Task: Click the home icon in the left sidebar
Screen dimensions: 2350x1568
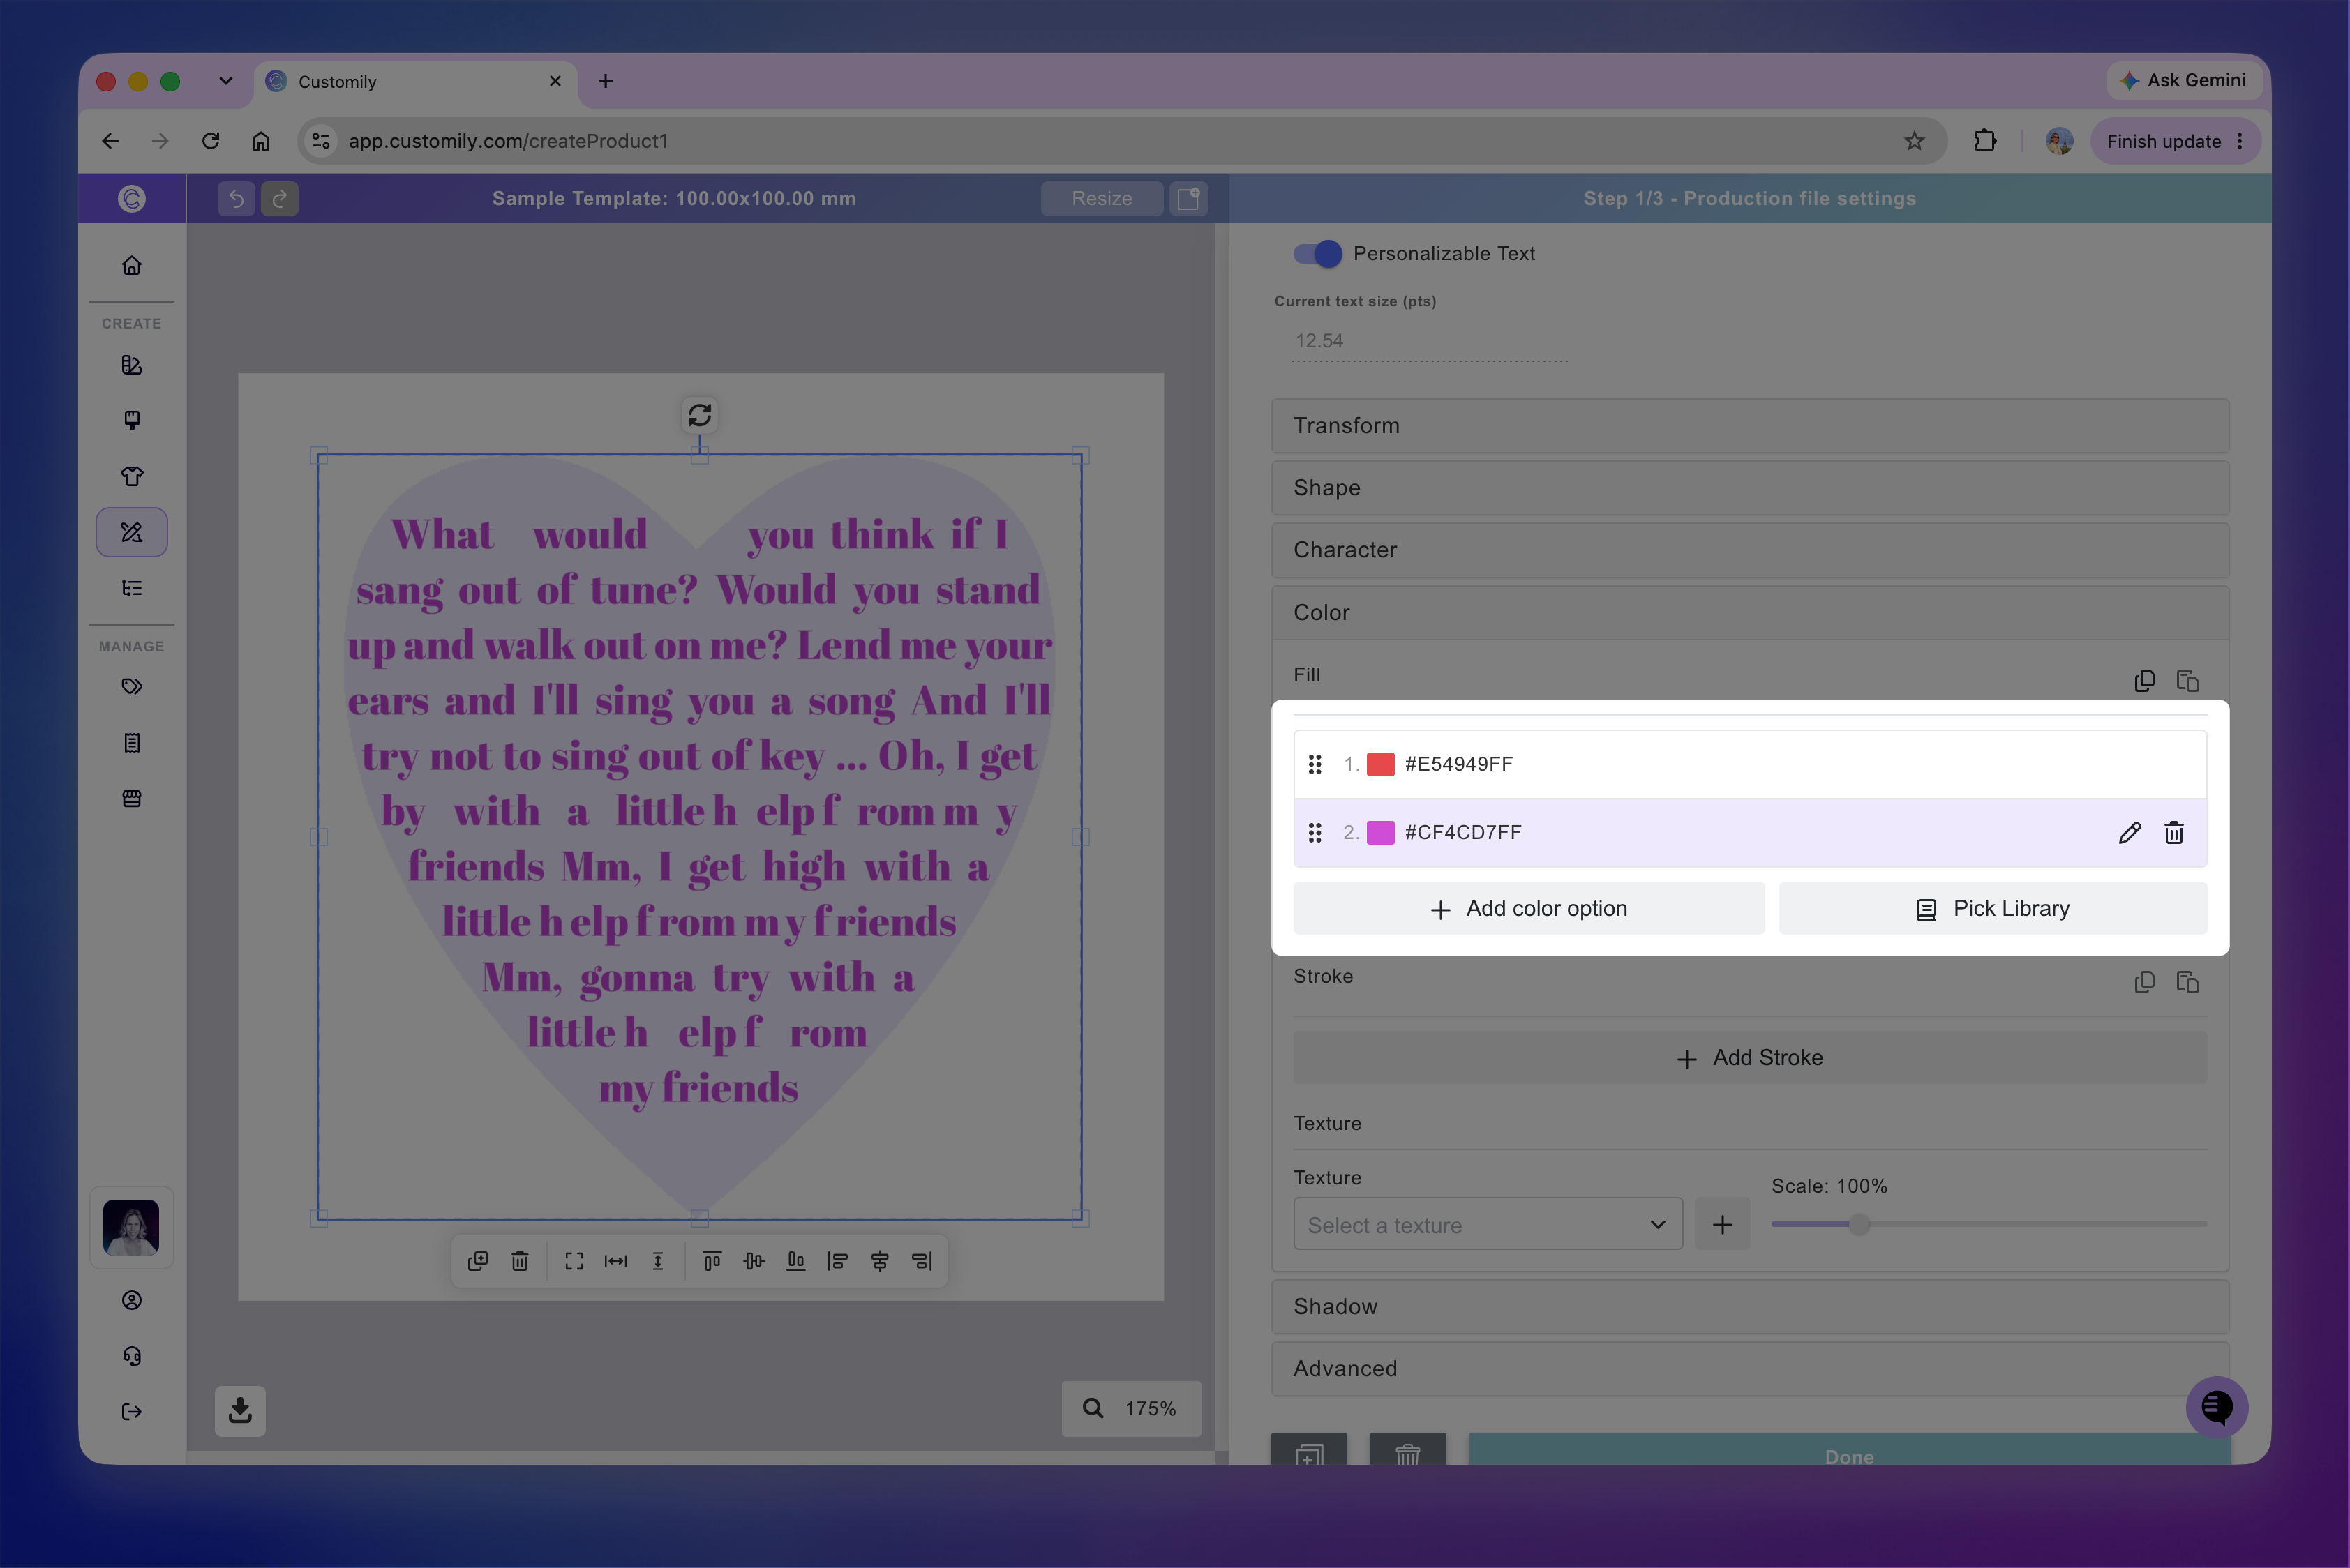Action: click(x=132, y=266)
